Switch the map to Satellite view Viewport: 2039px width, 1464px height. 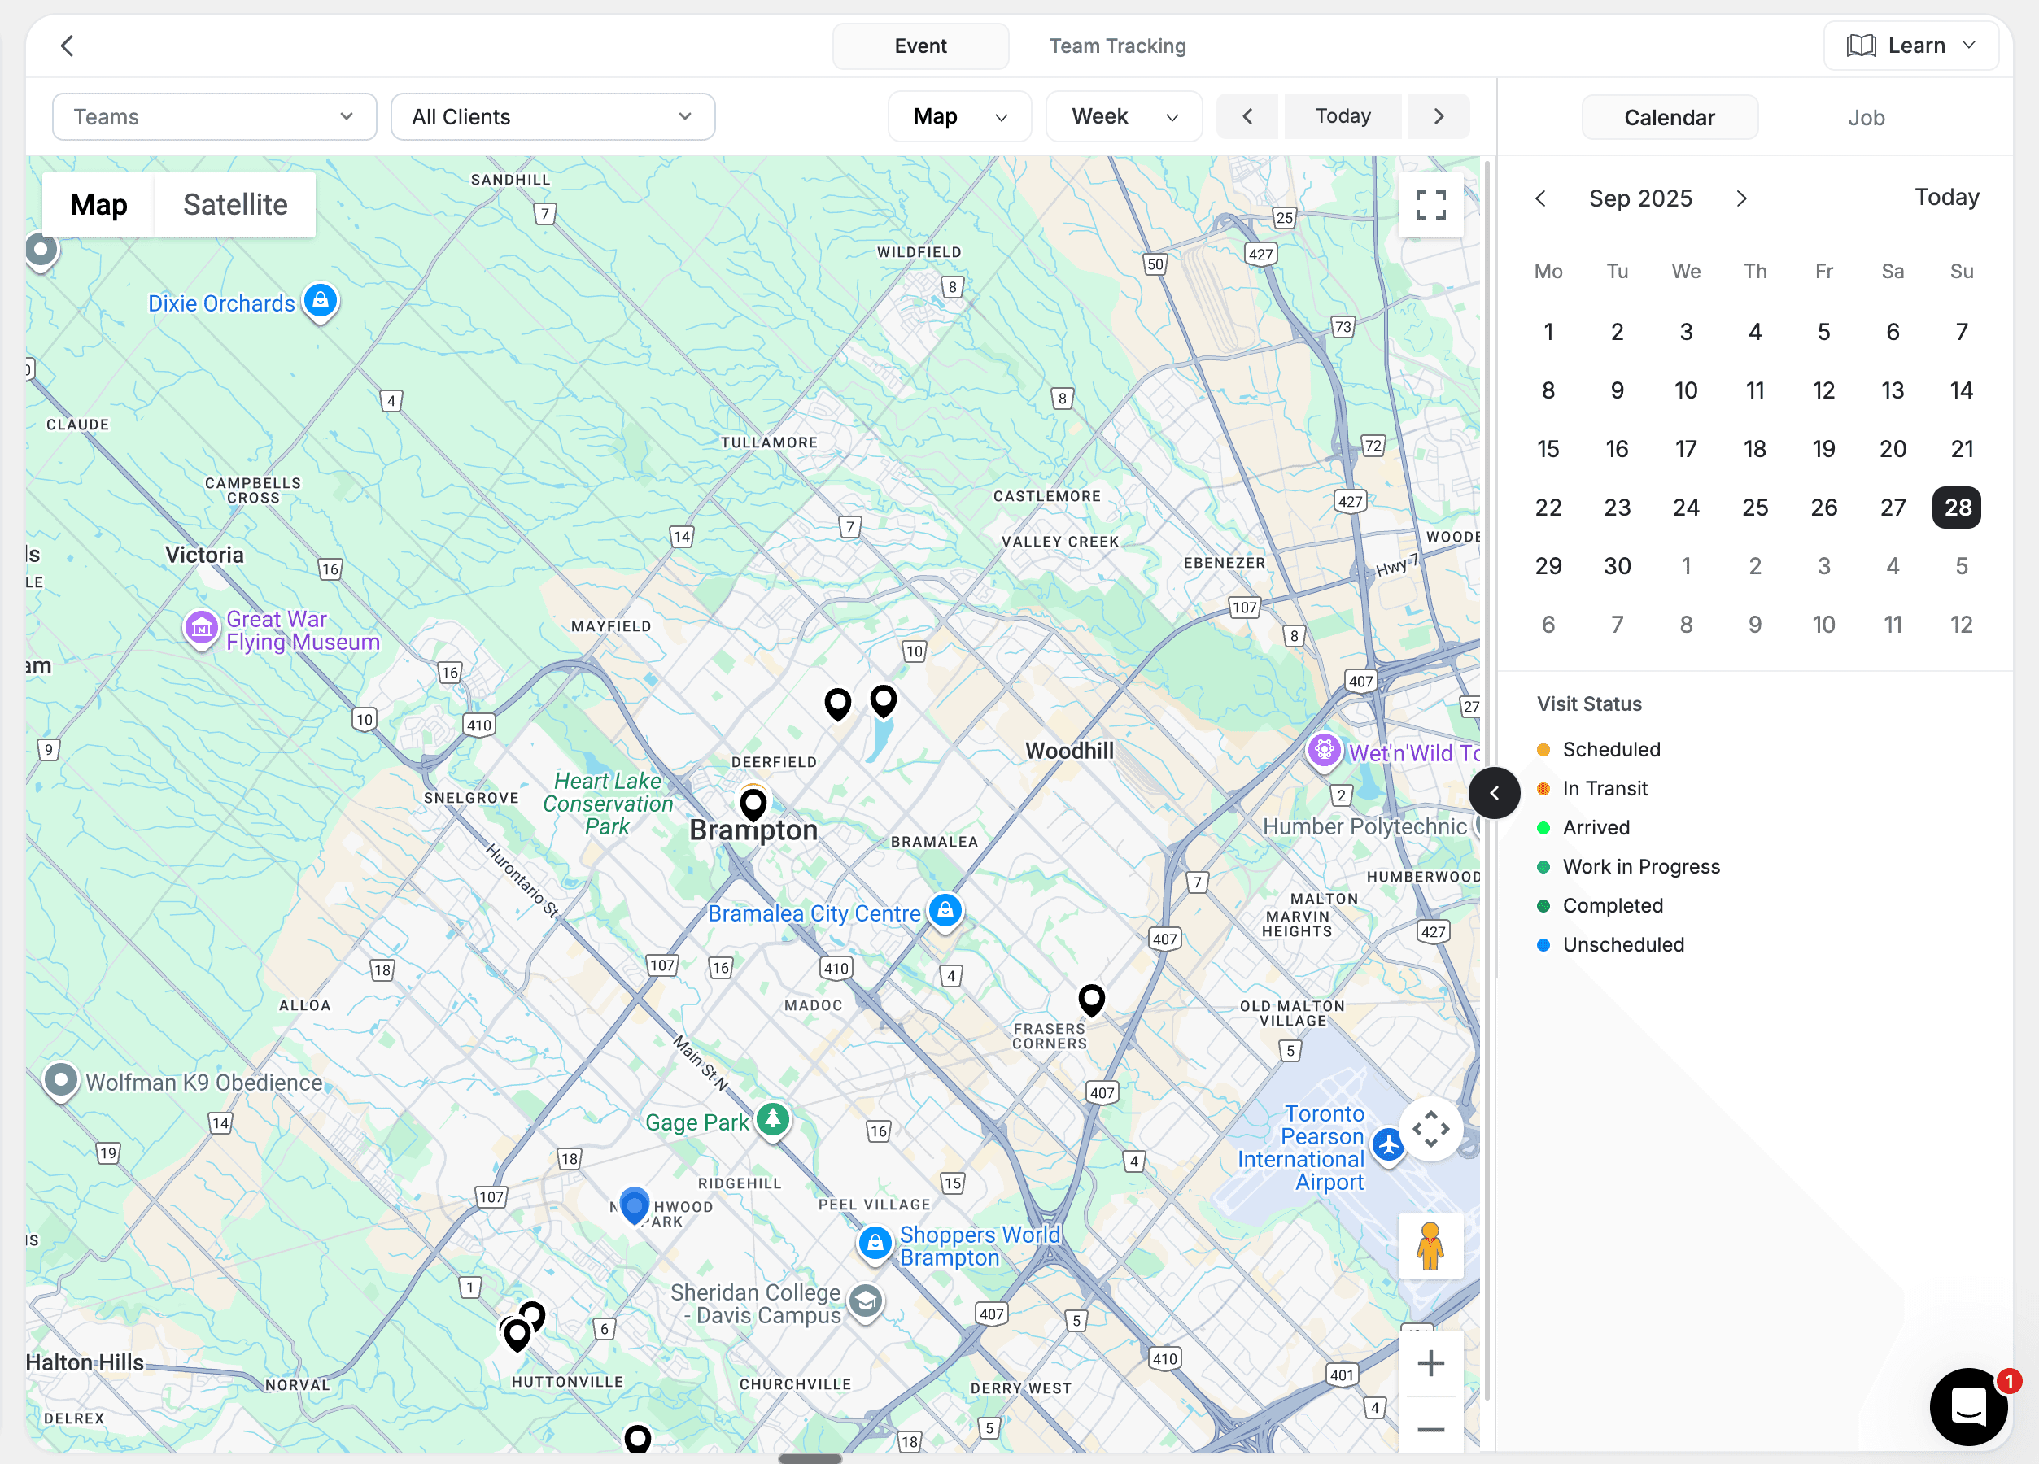[x=234, y=205]
